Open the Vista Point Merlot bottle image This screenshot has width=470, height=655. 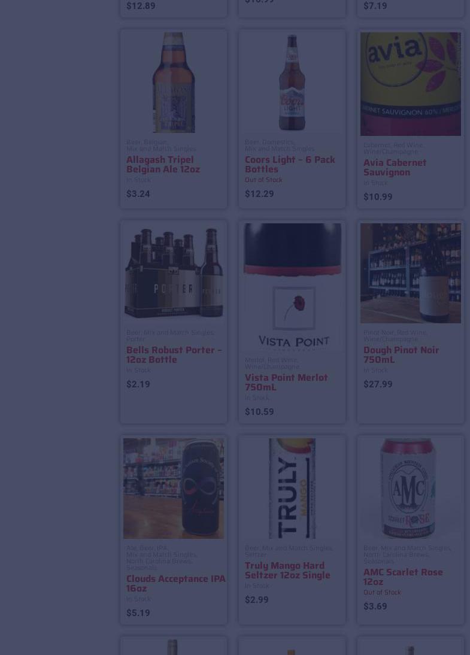point(292,287)
